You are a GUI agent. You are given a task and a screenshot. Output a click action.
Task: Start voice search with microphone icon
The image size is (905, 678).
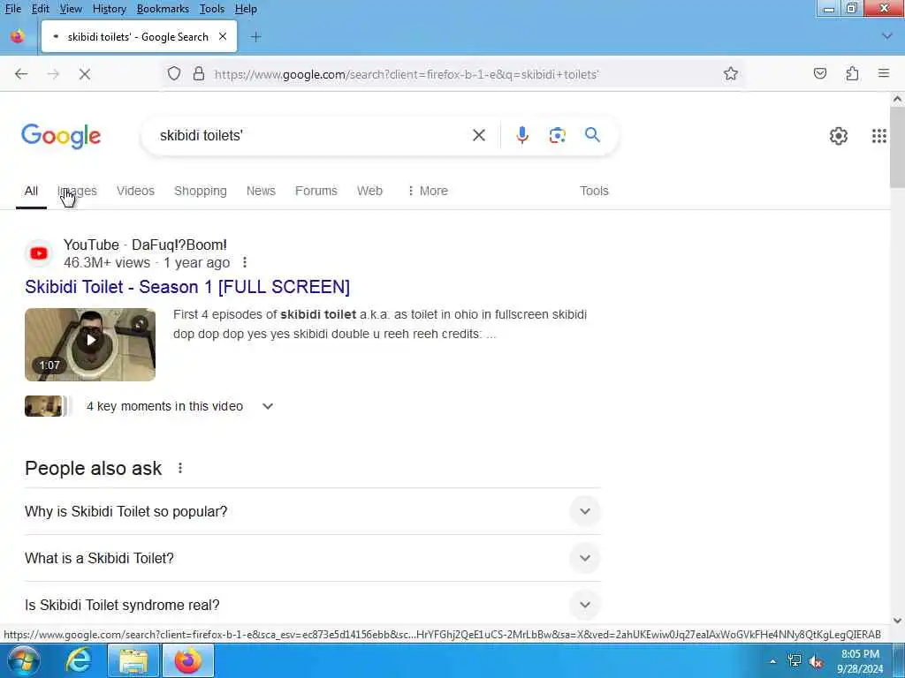pos(521,135)
